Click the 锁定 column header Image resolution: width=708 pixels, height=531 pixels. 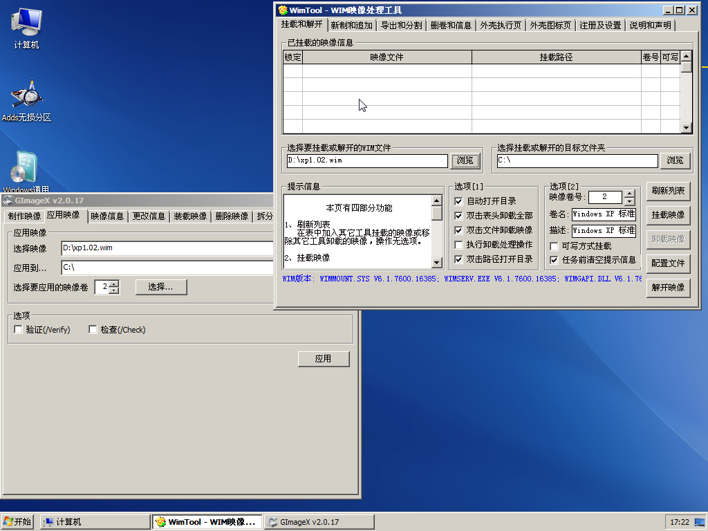[x=292, y=57]
